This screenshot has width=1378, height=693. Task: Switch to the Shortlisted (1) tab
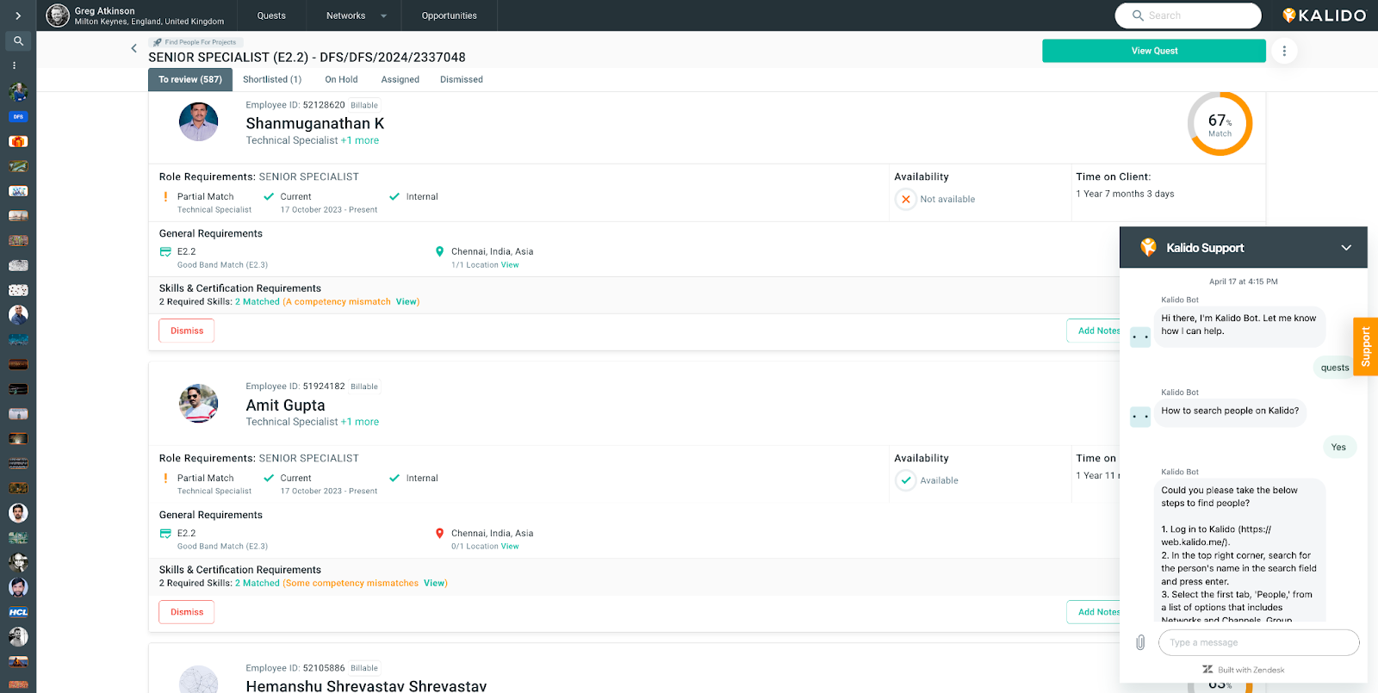pyautogui.click(x=272, y=79)
